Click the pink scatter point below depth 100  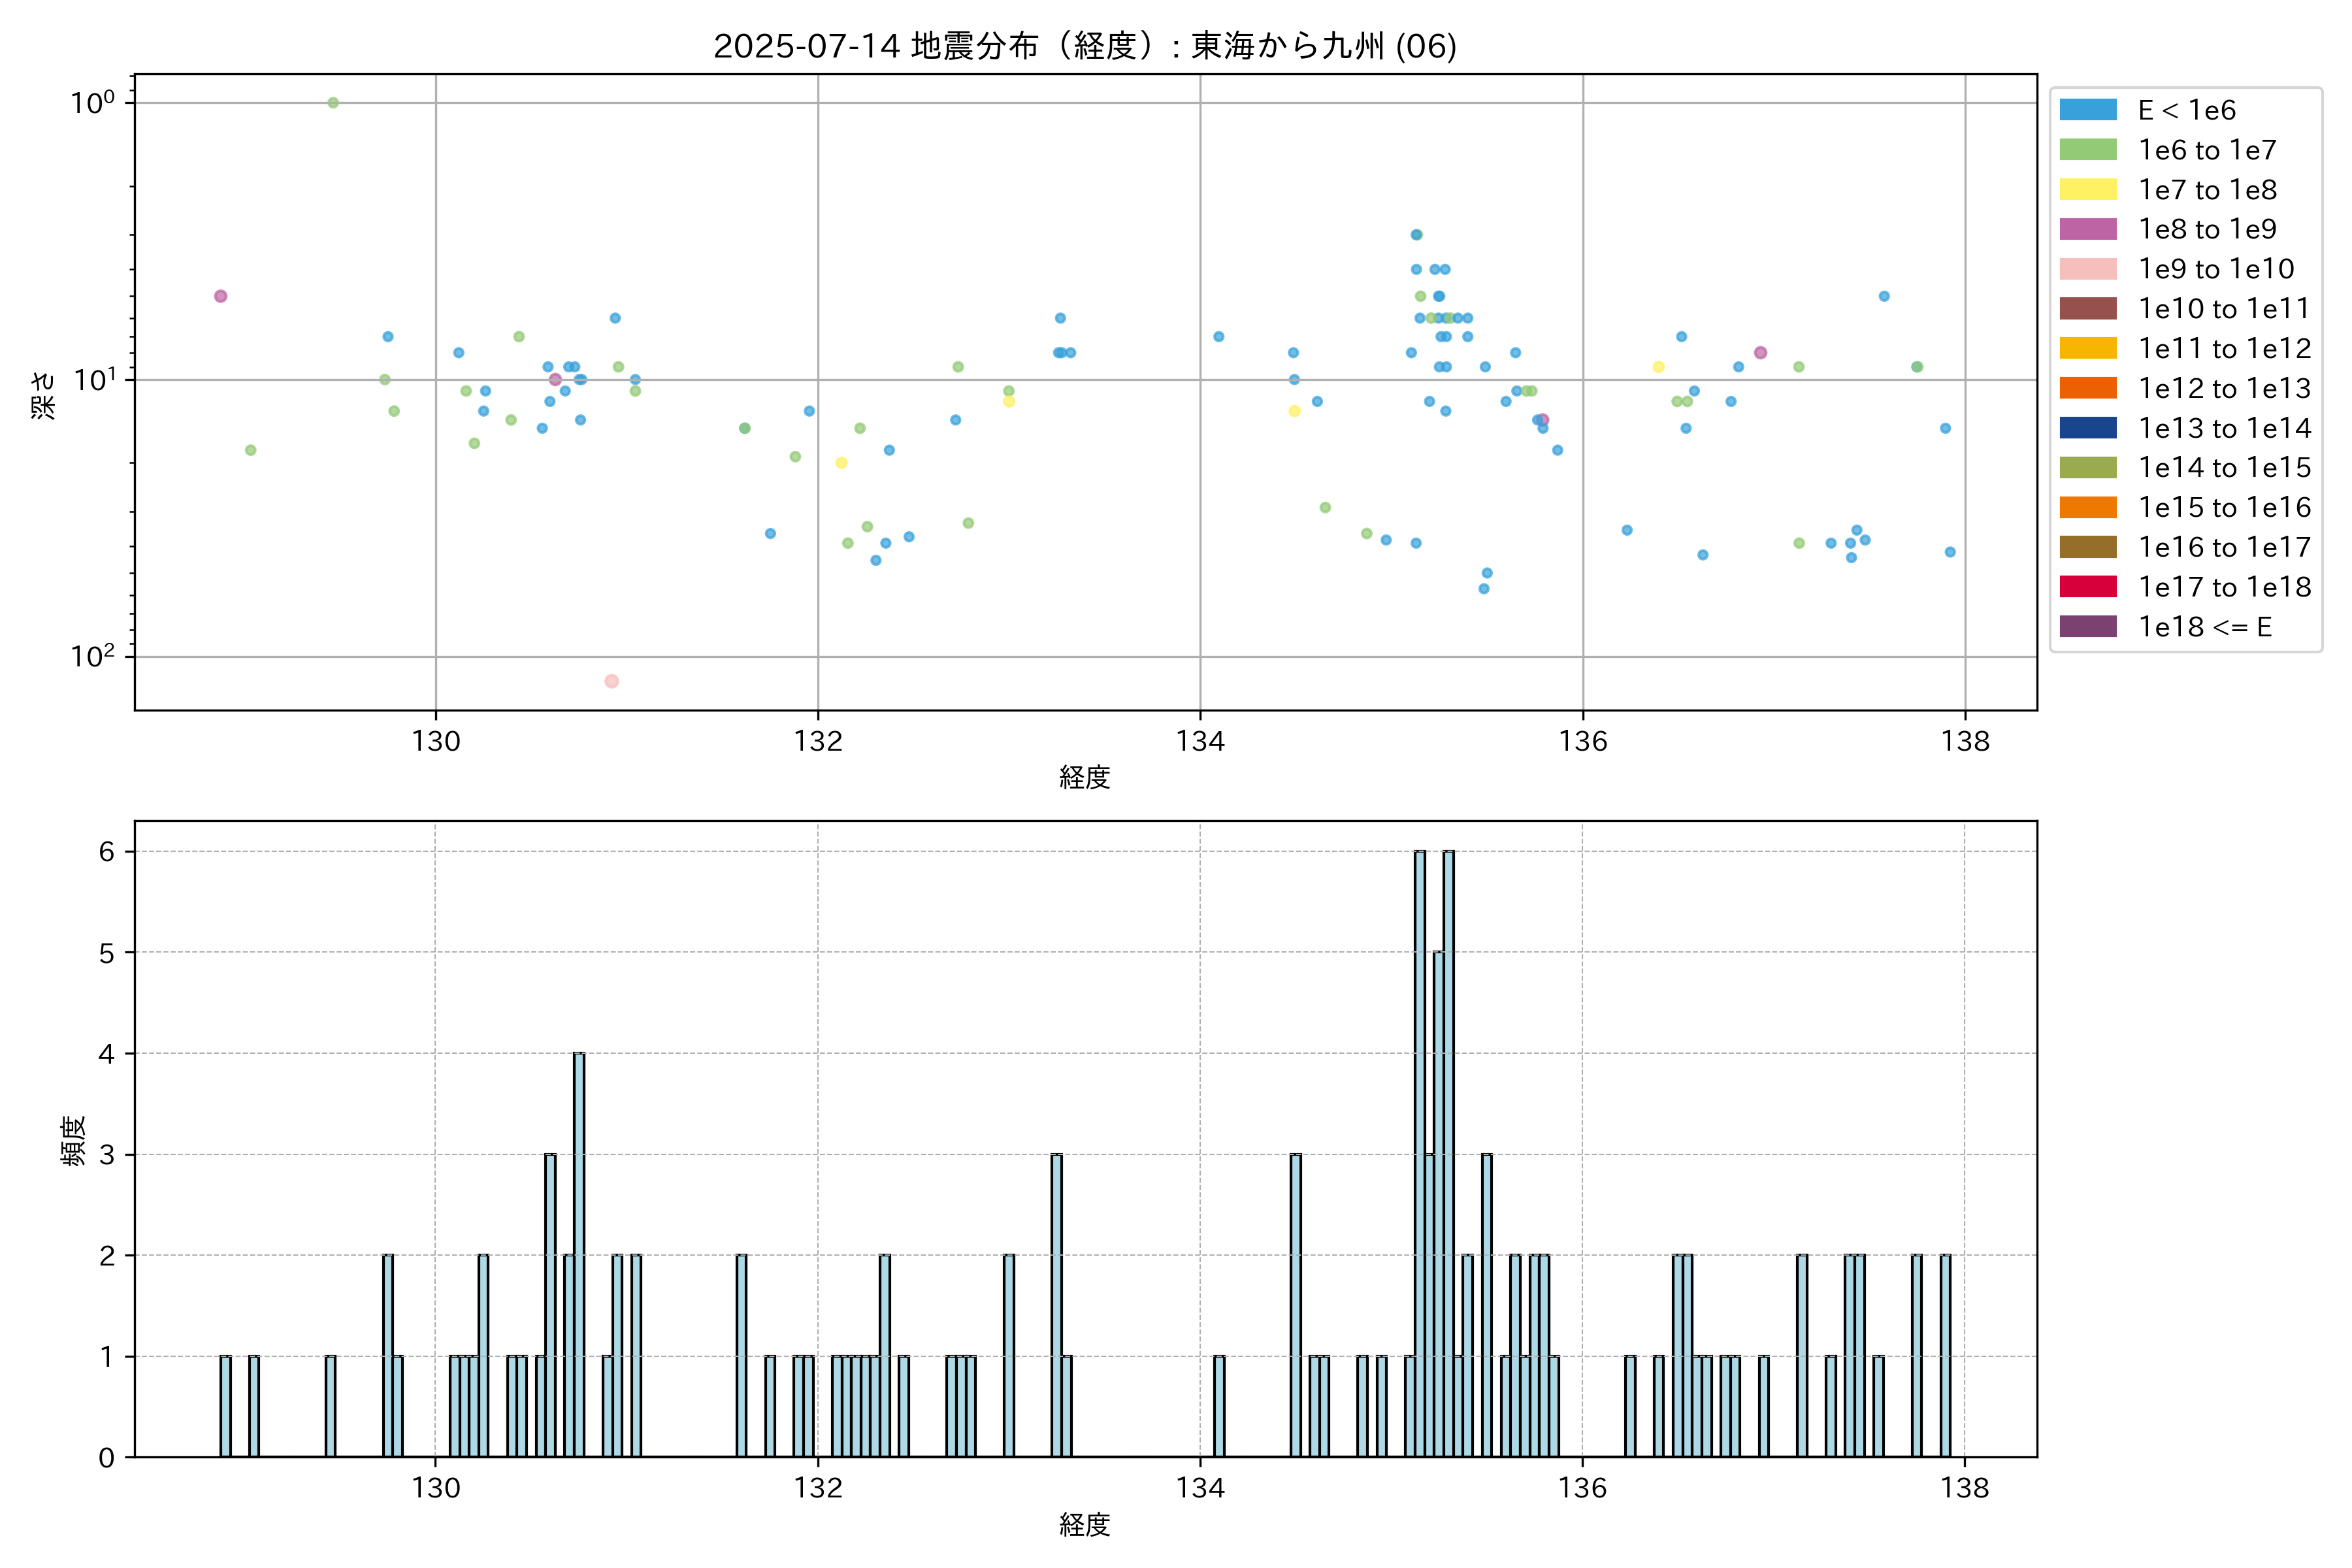(x=612, y=681)
